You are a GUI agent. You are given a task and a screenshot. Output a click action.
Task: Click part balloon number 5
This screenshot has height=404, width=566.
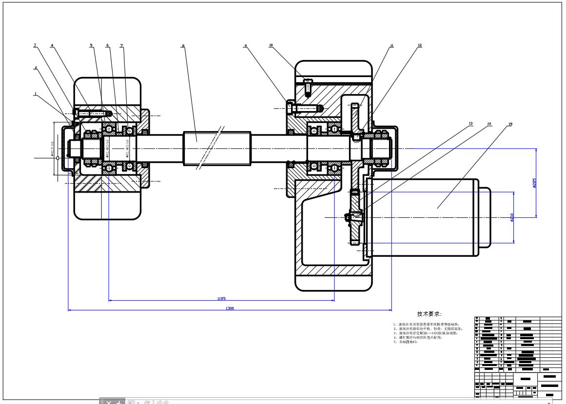[x=91, y=45]
